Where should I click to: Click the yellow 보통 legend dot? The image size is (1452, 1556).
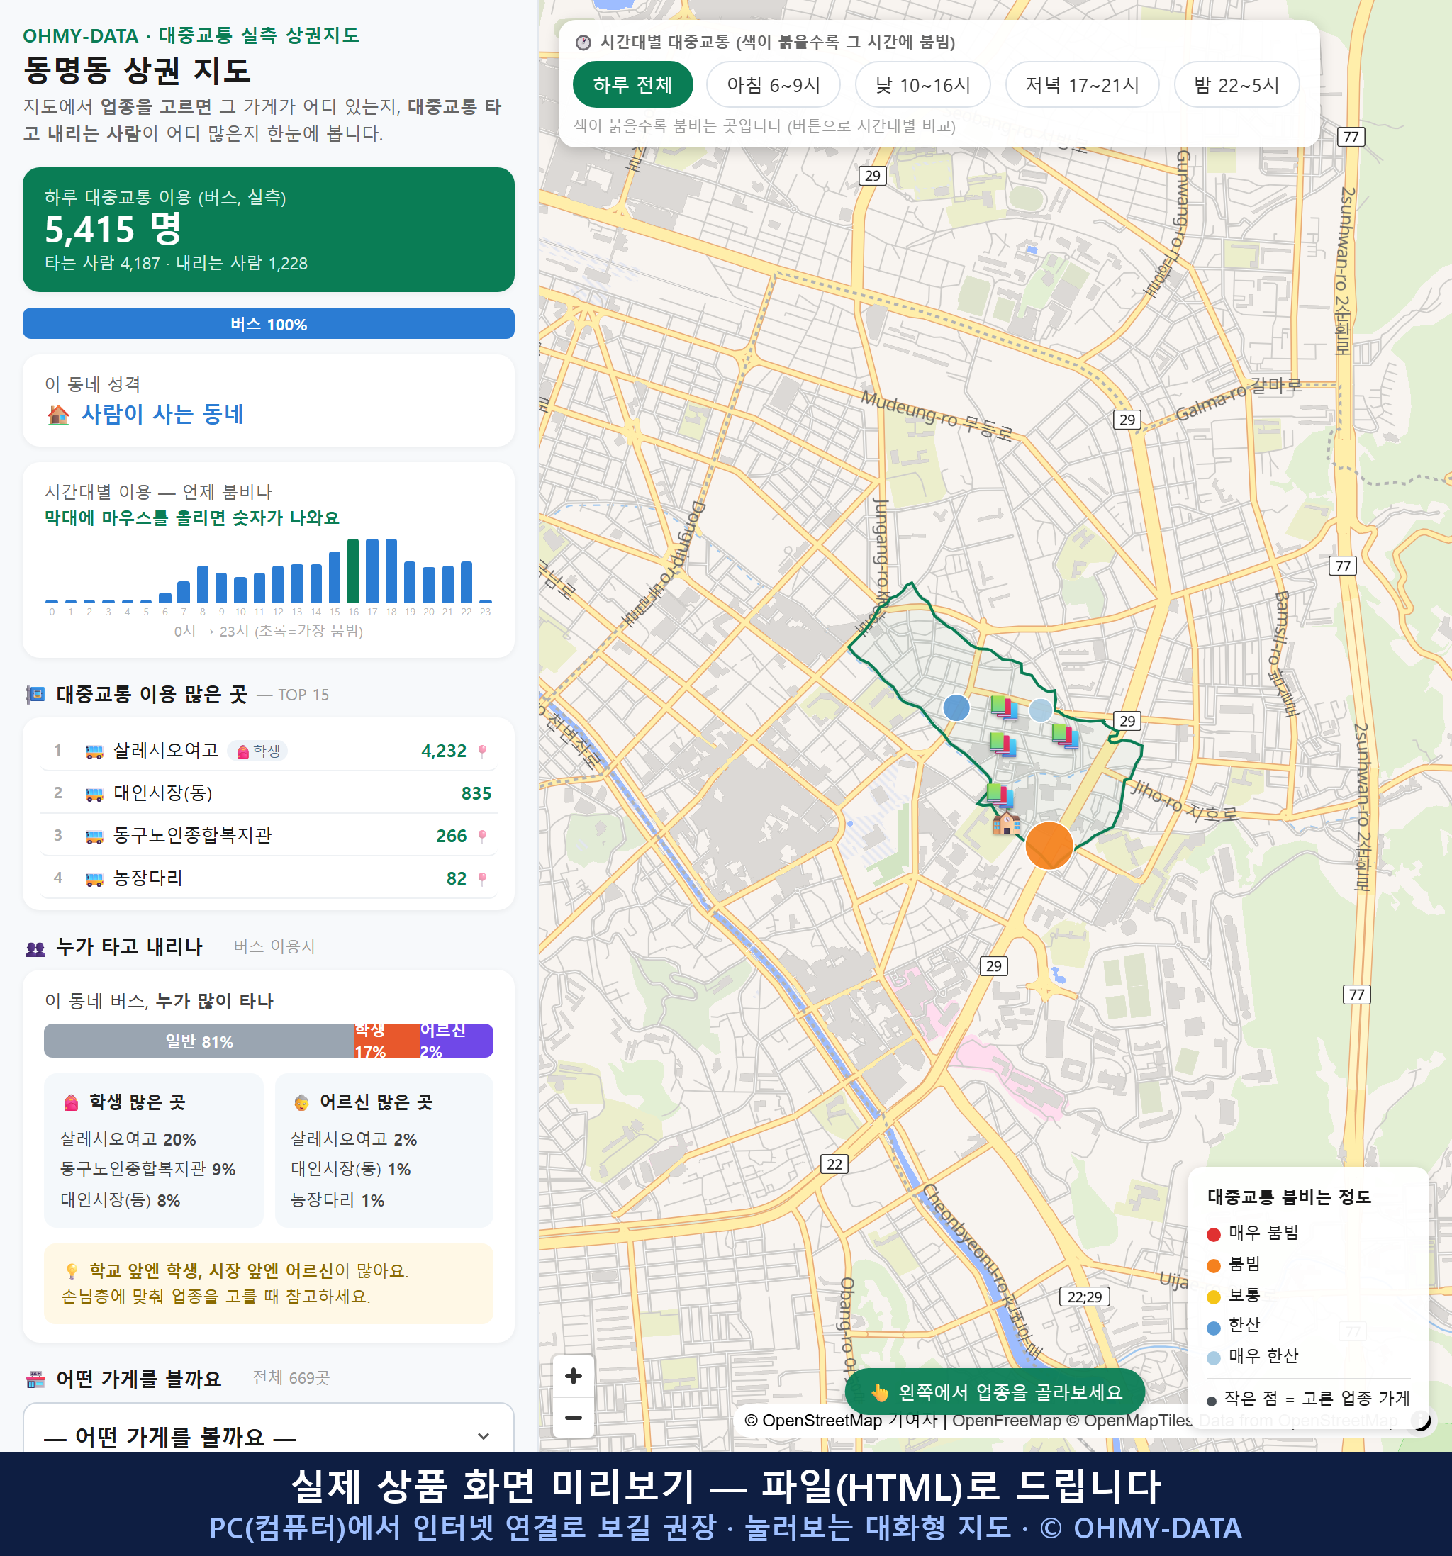pyautogui.click(x=1213, y=1297)
